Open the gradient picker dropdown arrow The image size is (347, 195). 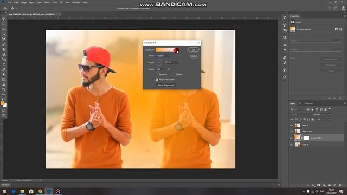point(177,50)
